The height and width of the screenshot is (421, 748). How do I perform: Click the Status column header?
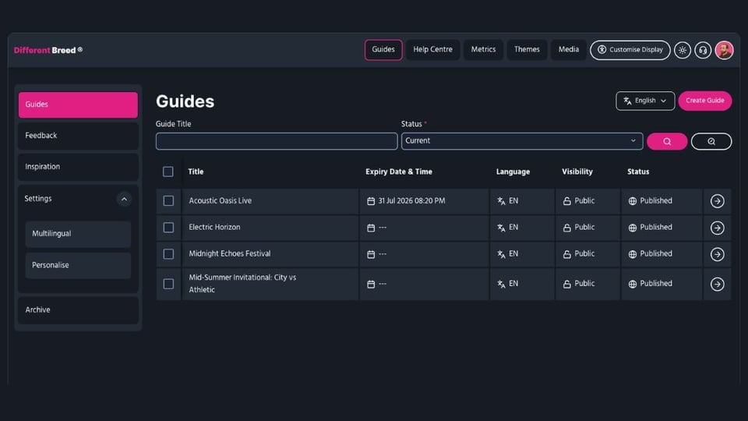(638, 172)
